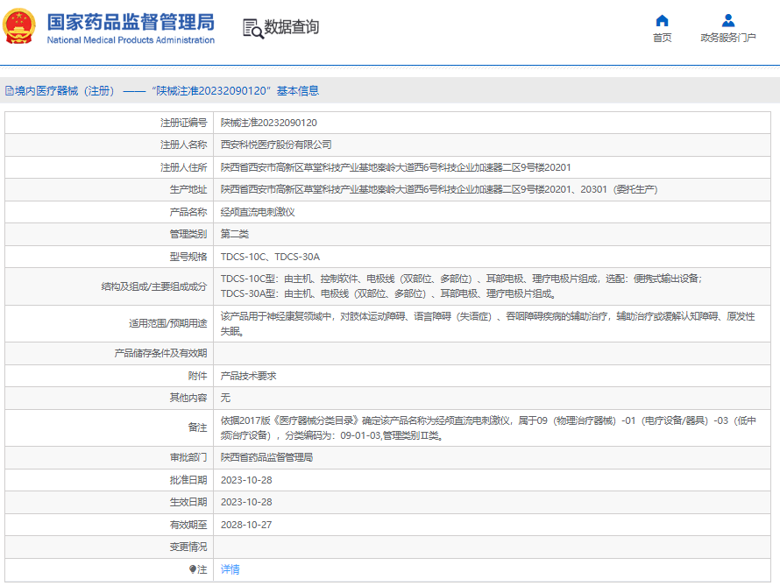Click the 批准日期 value 2023-10-28
Screen dimensions: 780x586
246,480
